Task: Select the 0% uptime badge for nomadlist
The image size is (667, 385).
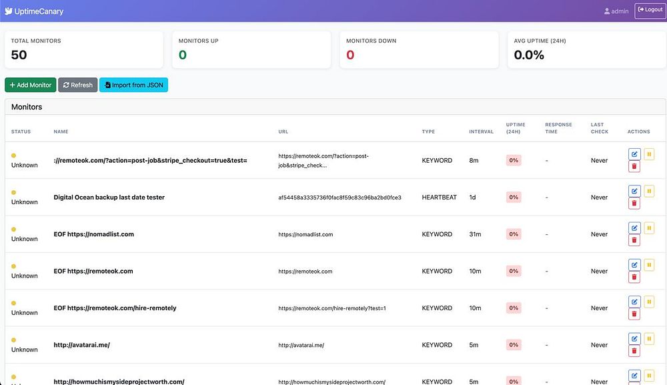Action: coord(514,234)
